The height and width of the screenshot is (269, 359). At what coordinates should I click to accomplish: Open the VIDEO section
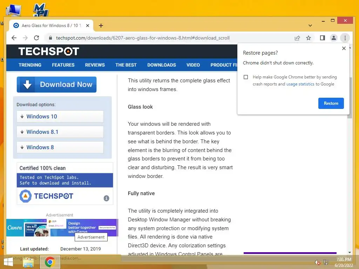(193, 65)
